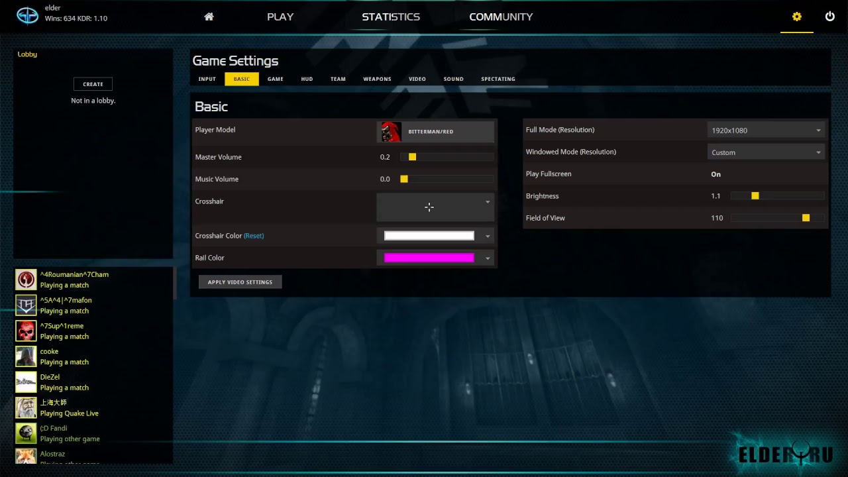Viewport: 848px width, 477px height.
Task: Open the HUD settings tab
Action: [x=307, y=79]
